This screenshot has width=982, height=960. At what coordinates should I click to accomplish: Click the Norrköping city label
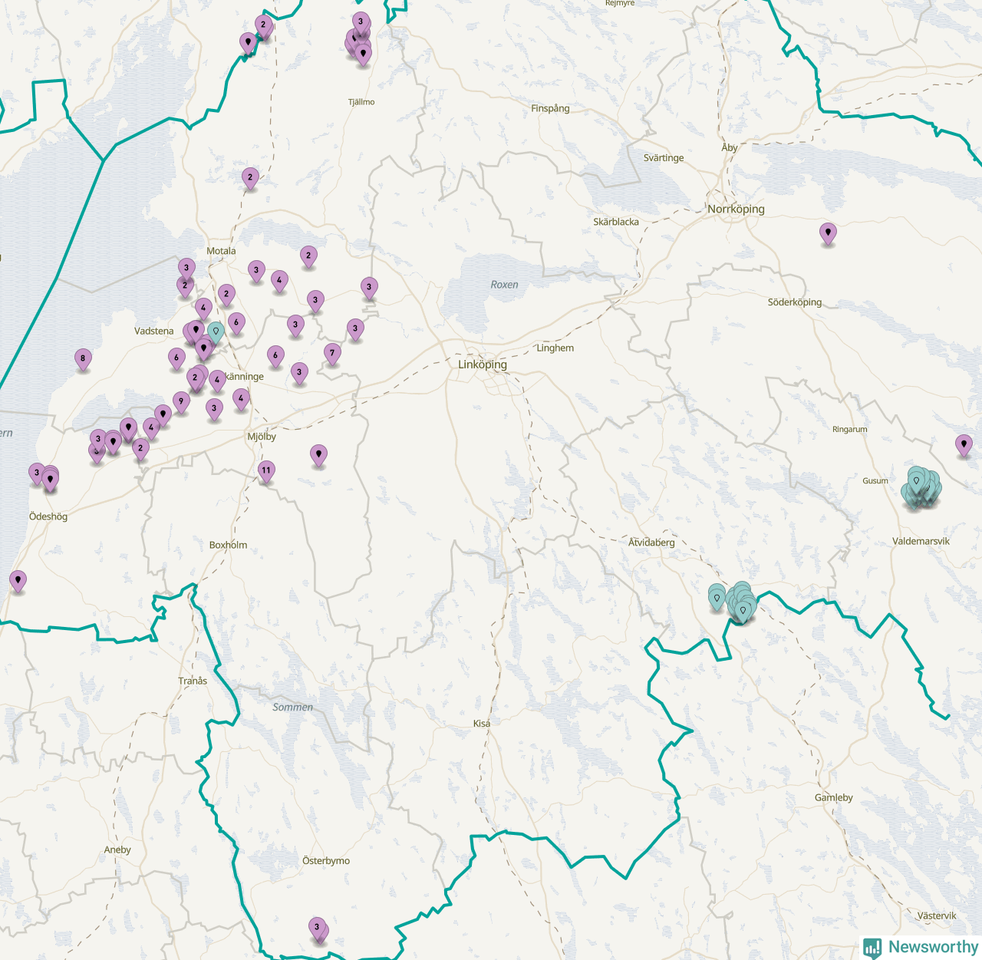click(x=736, y=209)
